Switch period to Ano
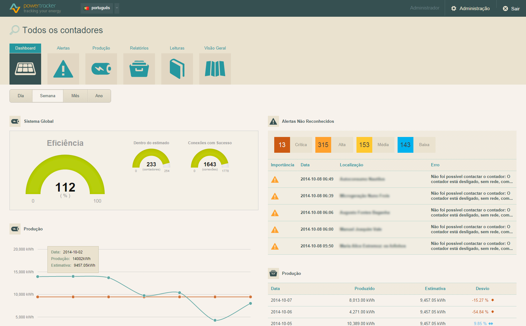The width and height of the screenshot is (526, 326). pyautogui.click(x=99, y=96)
